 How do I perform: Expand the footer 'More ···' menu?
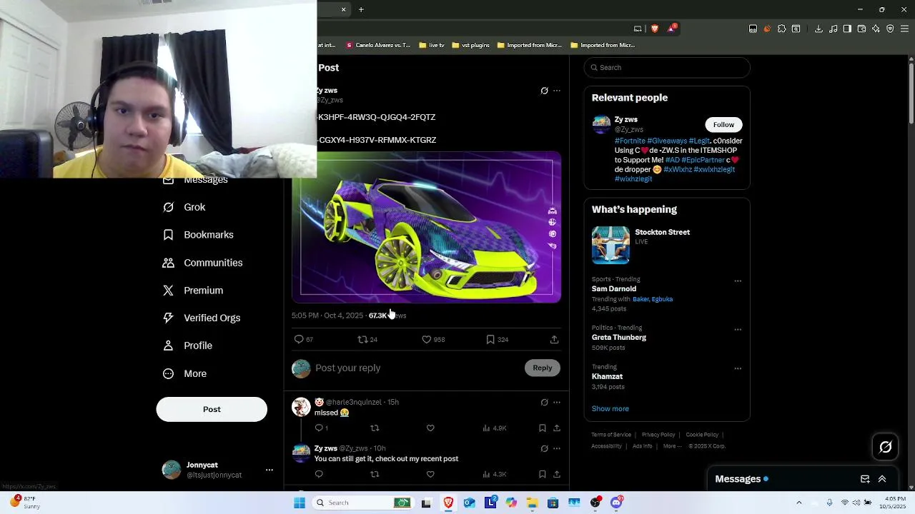coord(672,446)
